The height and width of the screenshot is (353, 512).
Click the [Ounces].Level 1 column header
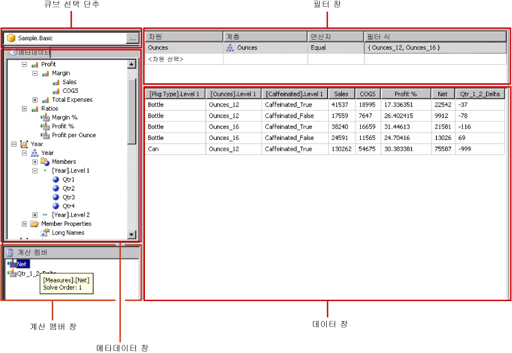[234, 94]
